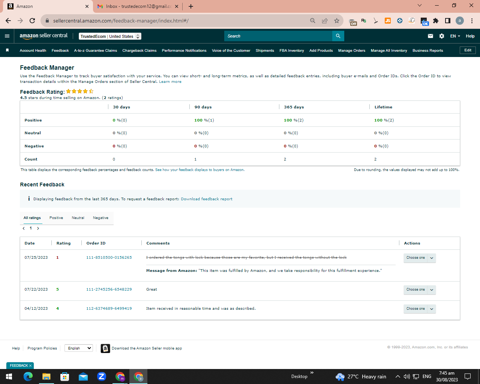Click the Edit button in navigation bar
The image size is (480, 384).
tap(468, 50)
